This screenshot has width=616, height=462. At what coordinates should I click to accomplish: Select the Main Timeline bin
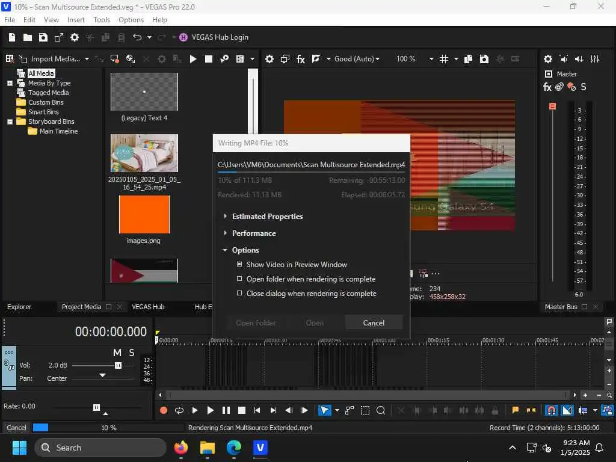click(58, 131)
